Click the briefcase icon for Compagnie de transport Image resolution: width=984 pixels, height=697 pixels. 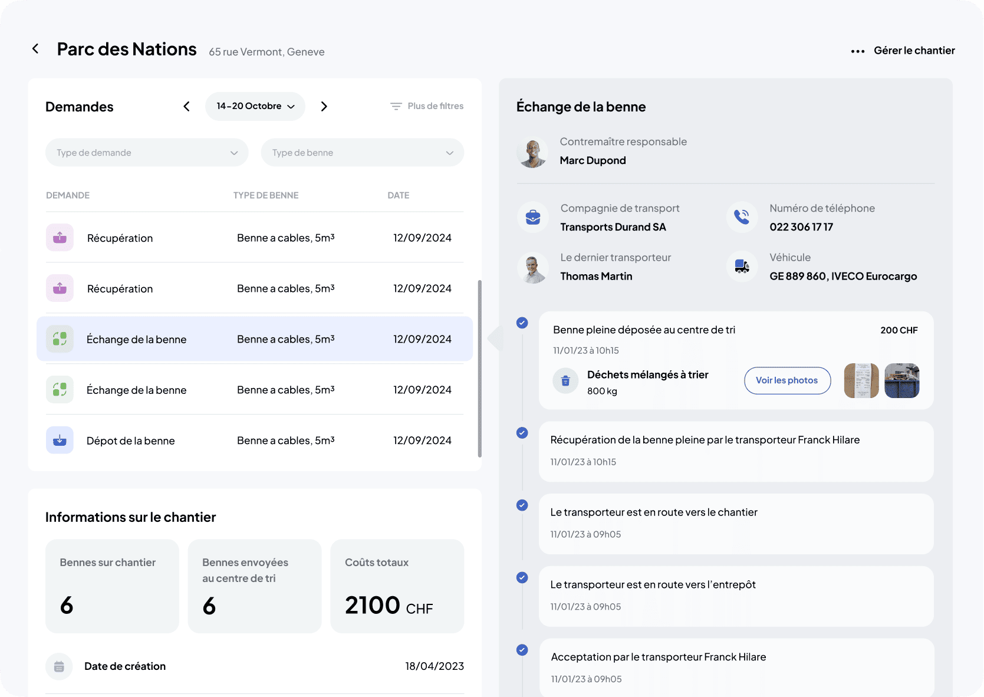tap(532, 218)
